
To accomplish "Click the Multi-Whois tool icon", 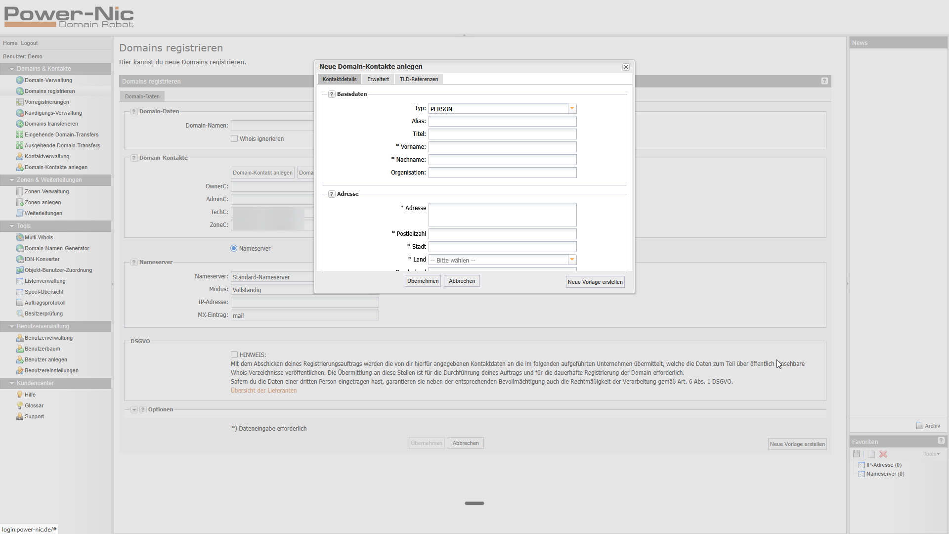I will pos(19,237).
